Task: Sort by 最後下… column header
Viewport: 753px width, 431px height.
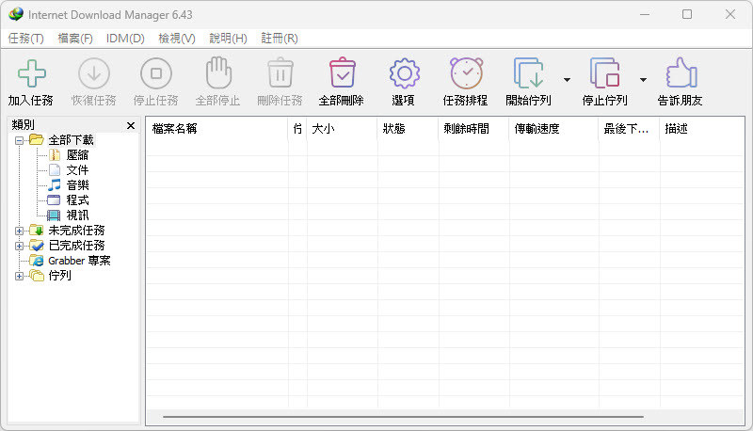Action: (629, 129)
